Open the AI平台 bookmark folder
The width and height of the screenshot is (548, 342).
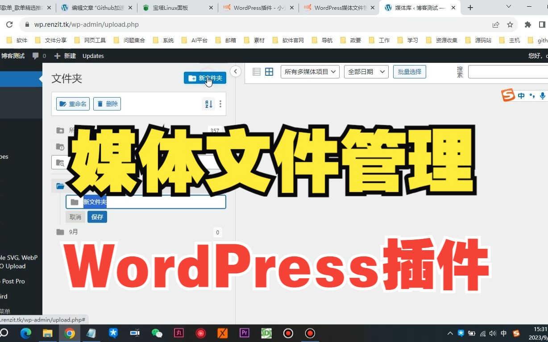coord(195,40)
